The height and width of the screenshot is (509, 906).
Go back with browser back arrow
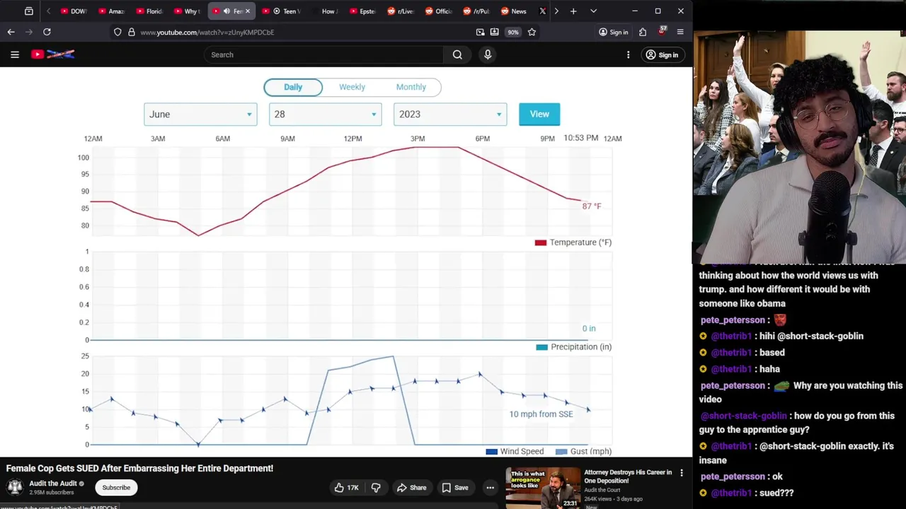(11, 32)
